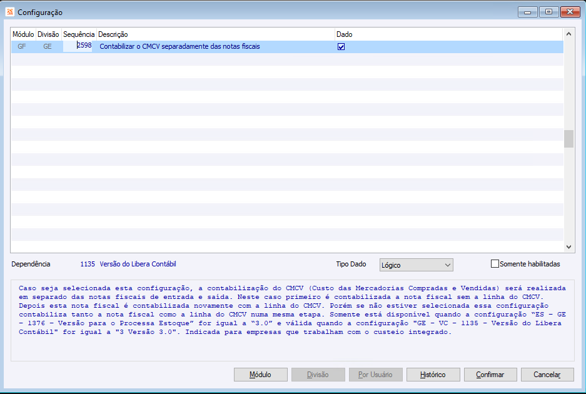Click the Sequência input field showing 2598

coord(78,46)
